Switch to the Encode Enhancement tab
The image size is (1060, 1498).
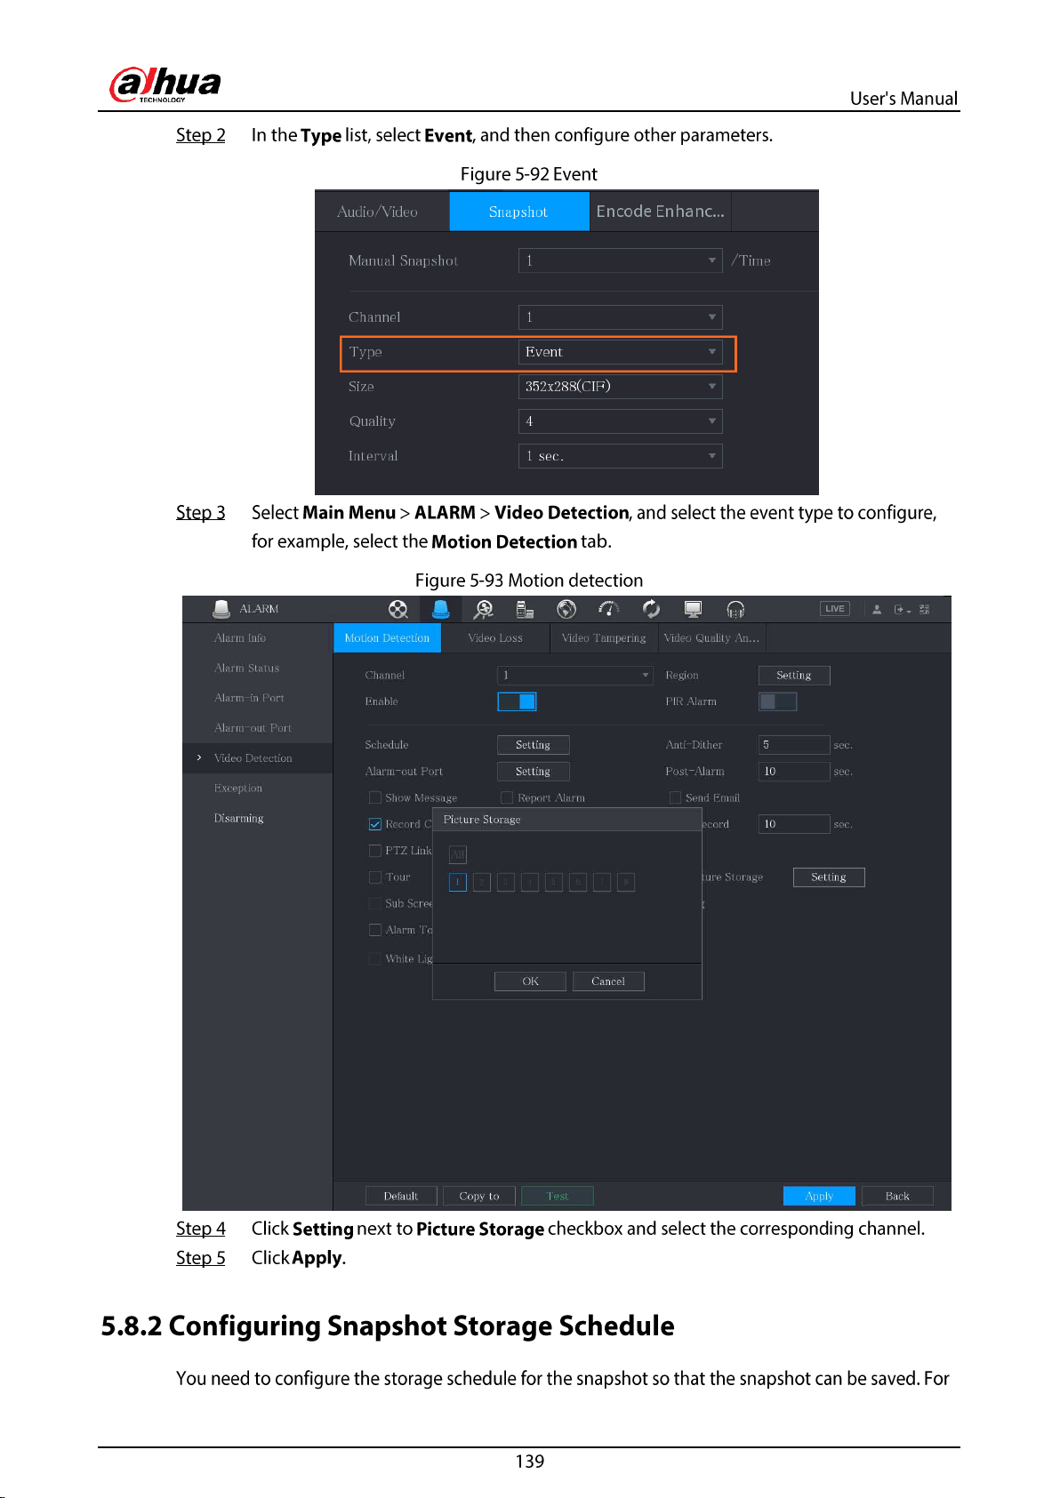coord(660,212)
